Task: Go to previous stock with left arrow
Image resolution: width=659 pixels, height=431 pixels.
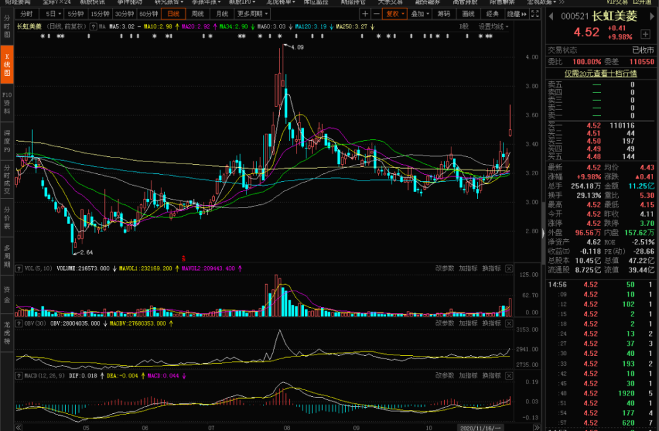Action: coord(550,16)
